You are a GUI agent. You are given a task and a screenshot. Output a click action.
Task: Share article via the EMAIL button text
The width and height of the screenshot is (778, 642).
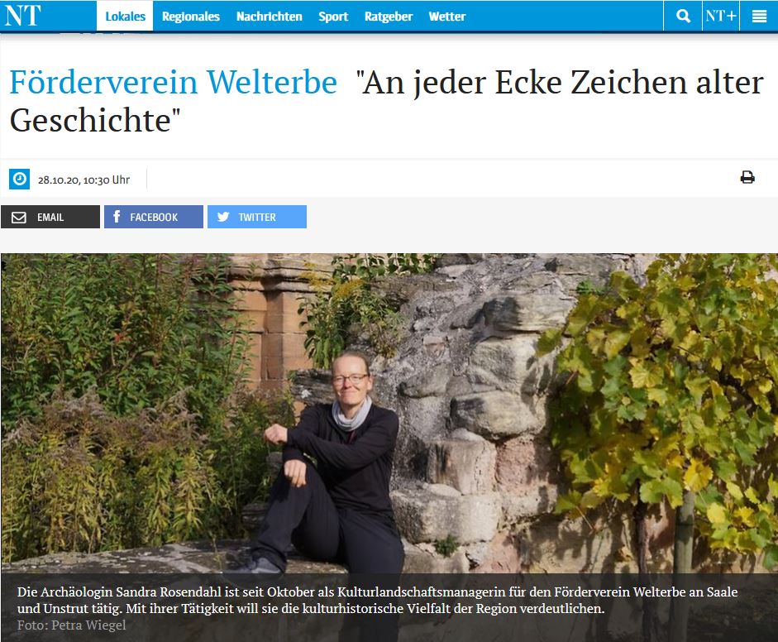(50, 218)
